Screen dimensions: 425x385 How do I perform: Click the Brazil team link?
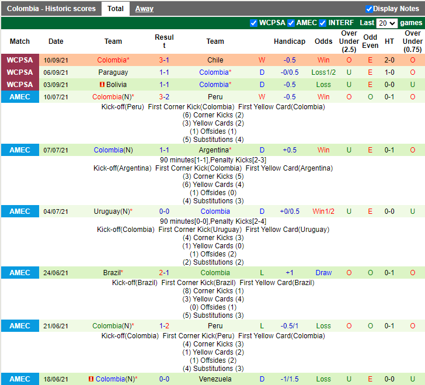[x=112, y=273]
